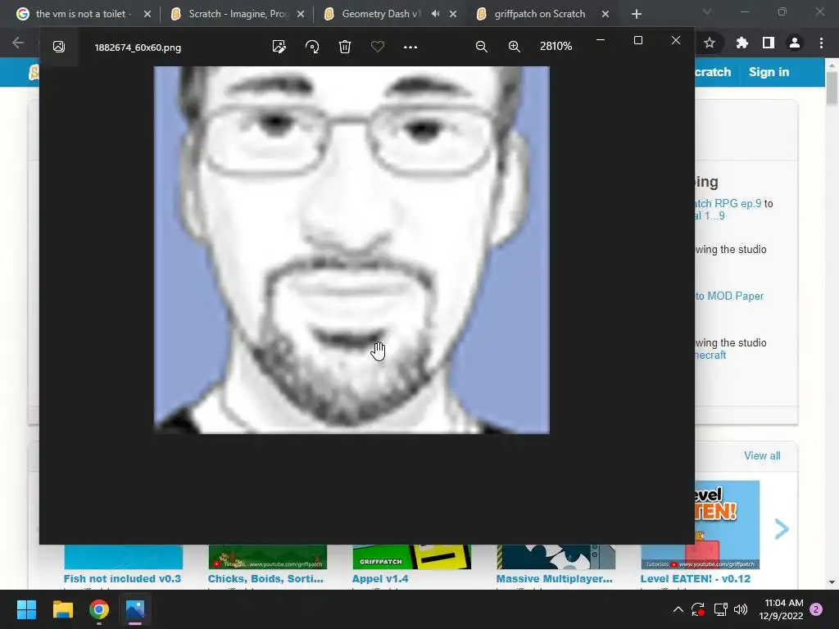Delete the image with the trash icon
839x629 pixels.
coord(345,47)
